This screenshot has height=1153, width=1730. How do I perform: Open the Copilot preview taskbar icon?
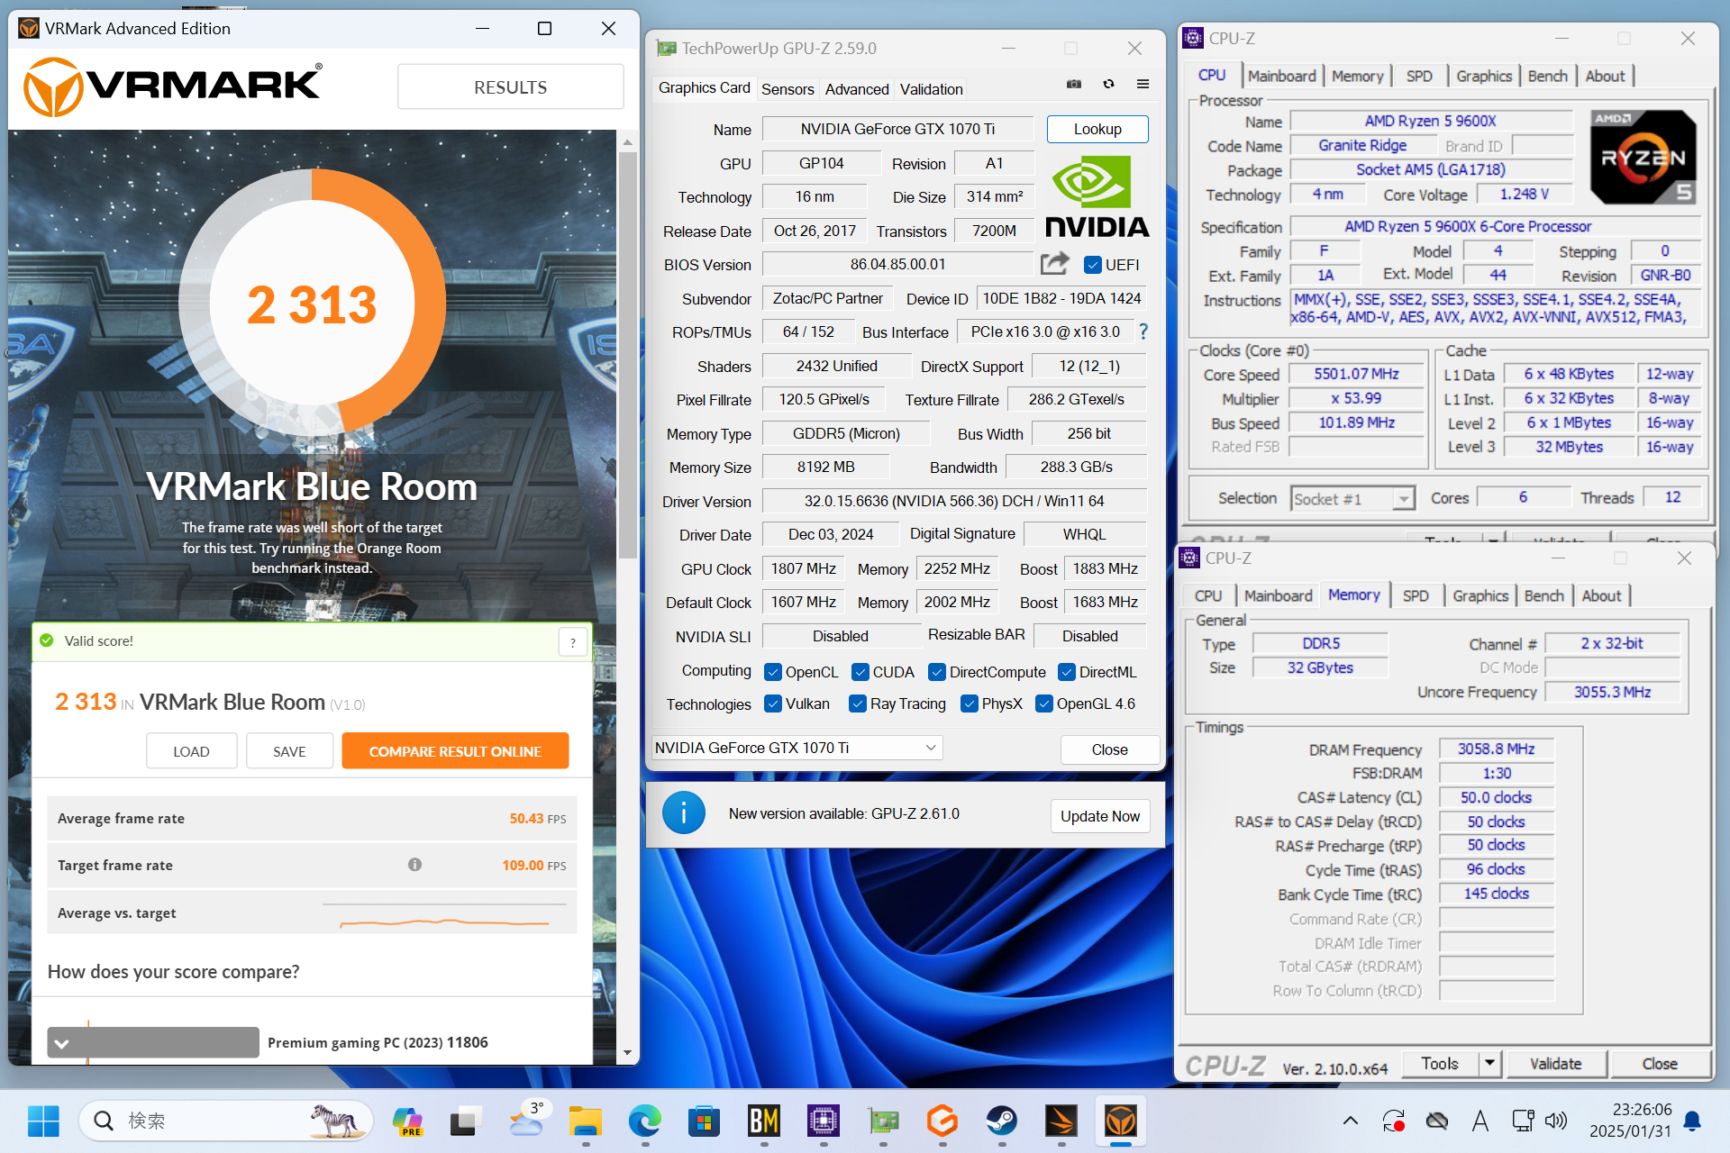(407, 1121)
